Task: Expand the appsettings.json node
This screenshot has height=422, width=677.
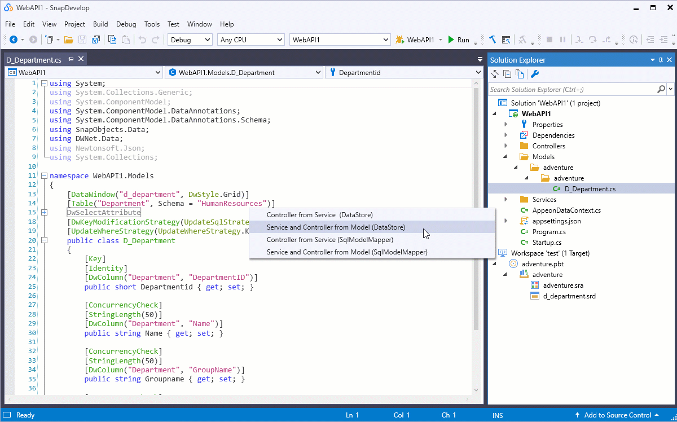Action: point(506,221)
